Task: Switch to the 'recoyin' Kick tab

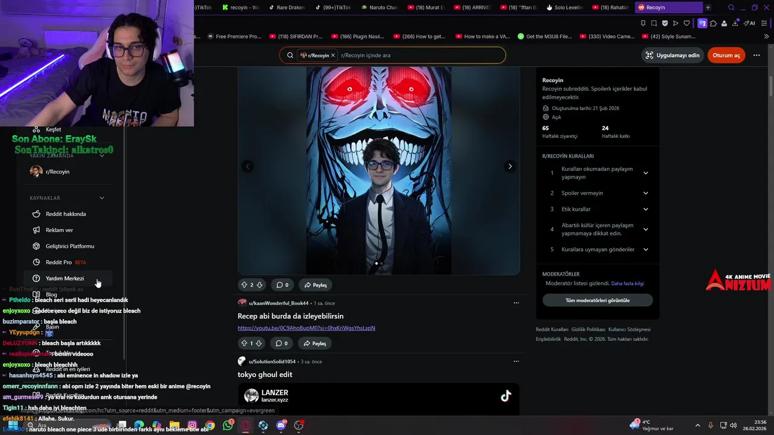Action: coord(241,7)
